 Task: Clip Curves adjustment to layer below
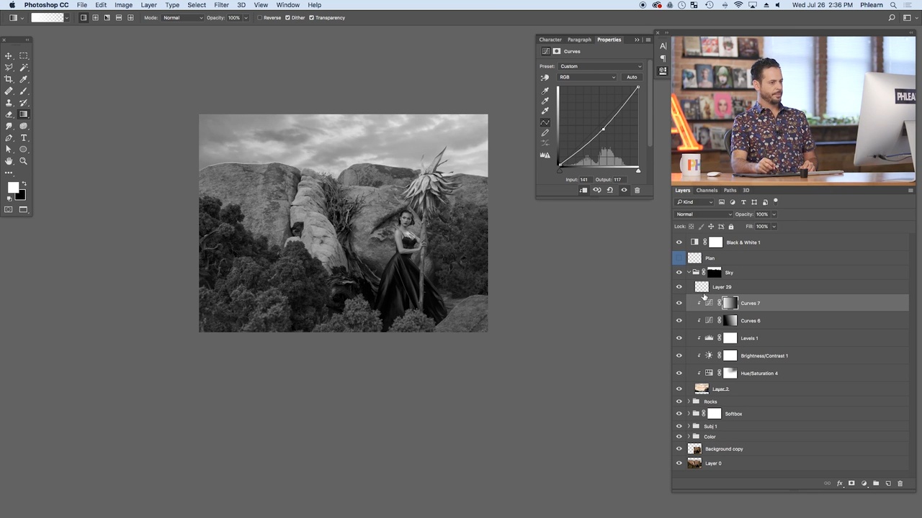point(583,190)
